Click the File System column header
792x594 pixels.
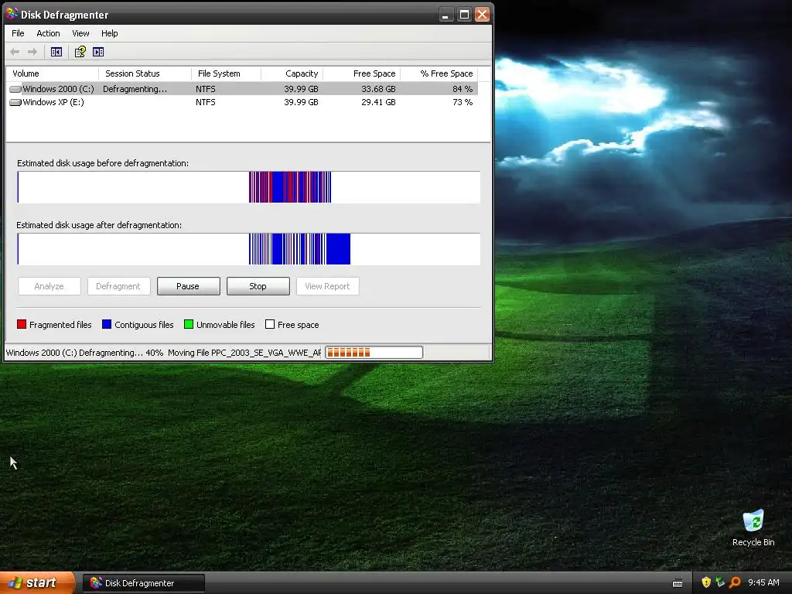pyautogui.click(x=226, y=73)
